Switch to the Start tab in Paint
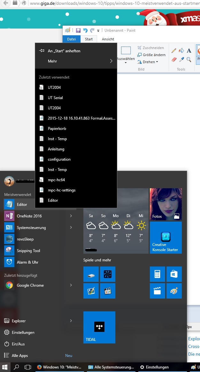The image size is (200, 372). (89, 39)
